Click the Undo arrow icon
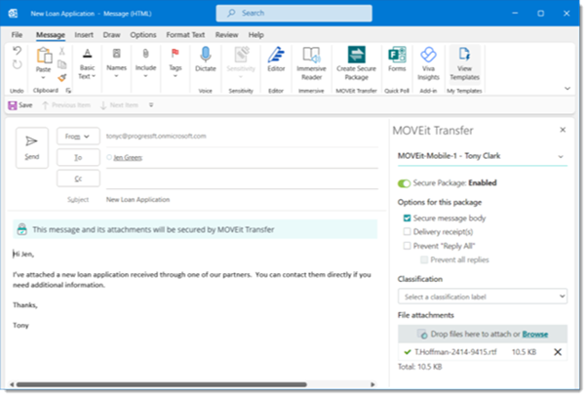This screenshot has height=397, width=587. point(17,51)
